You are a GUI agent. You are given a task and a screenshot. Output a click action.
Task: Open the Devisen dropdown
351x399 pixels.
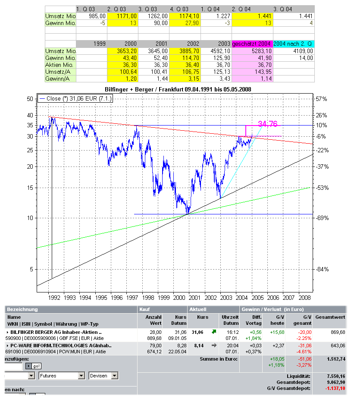(103, 376)
